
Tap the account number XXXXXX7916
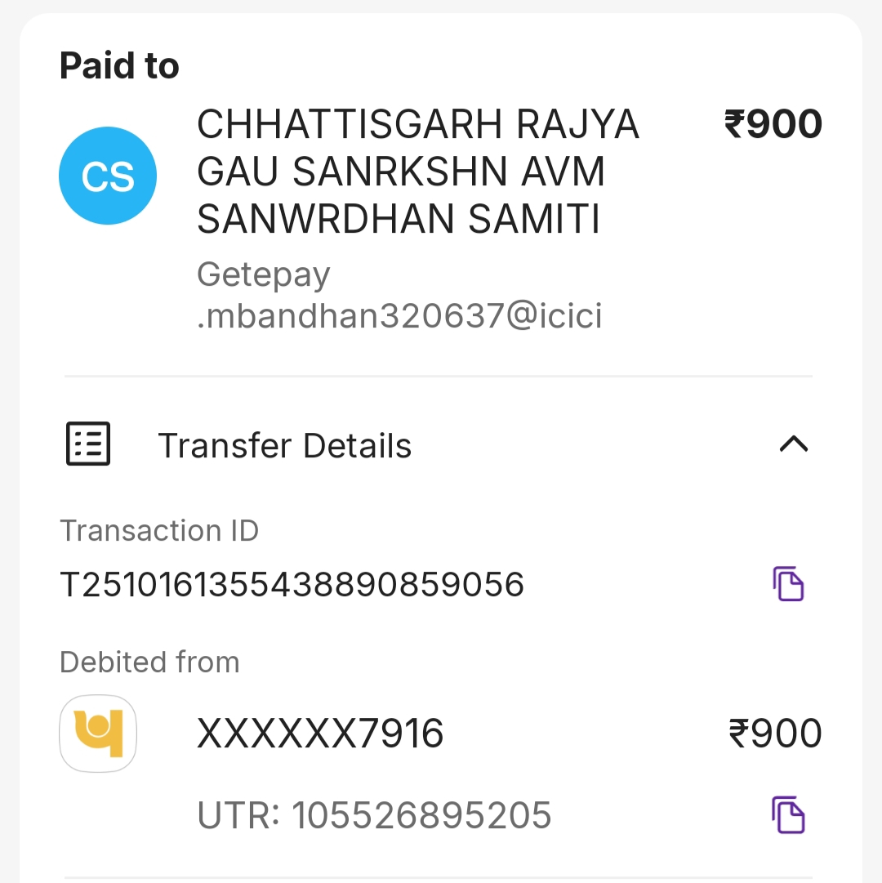[320, 734]
